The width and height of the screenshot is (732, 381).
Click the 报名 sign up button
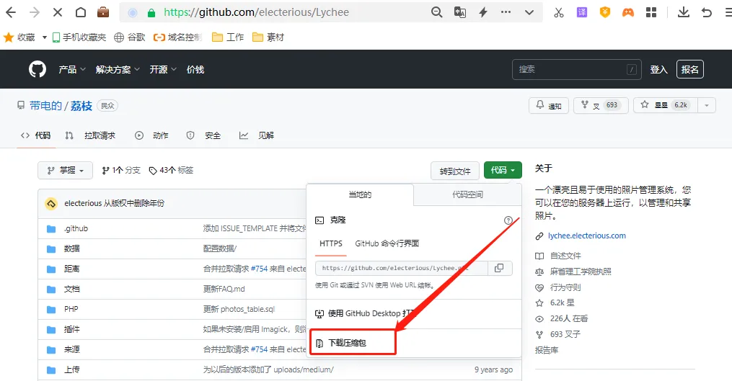pos(689,69)
